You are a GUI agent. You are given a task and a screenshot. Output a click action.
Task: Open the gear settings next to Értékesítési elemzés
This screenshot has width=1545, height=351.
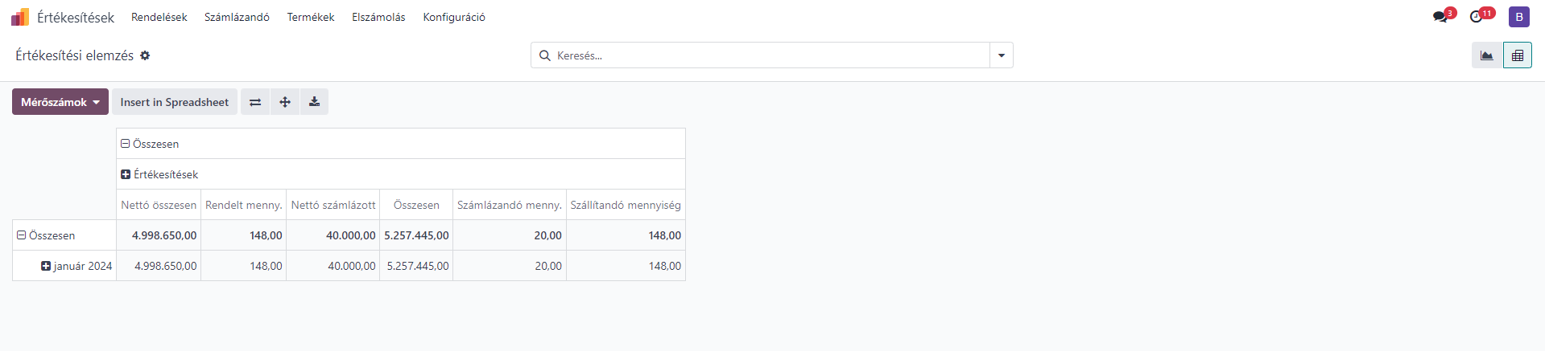145,55
